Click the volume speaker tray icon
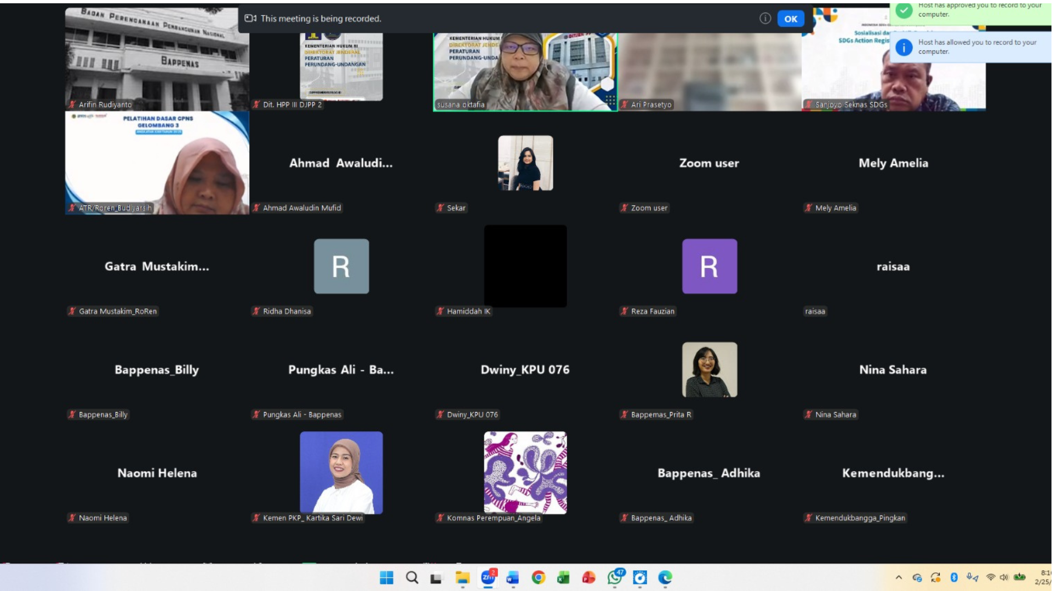This screenshot has height=591, width=1052. tap(1004, 577)
